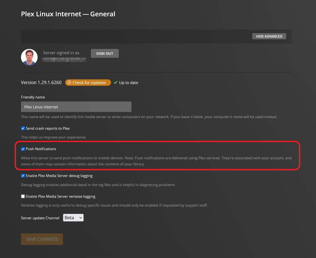Toggle the Send crash reports to Plex checkbox
Image resolution: width=316 pixels, height=258 pixels.
pos(23,128)
